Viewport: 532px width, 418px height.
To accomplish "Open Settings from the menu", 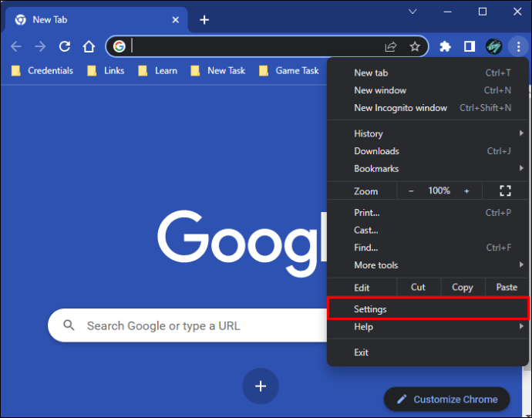I will (428, 308).
